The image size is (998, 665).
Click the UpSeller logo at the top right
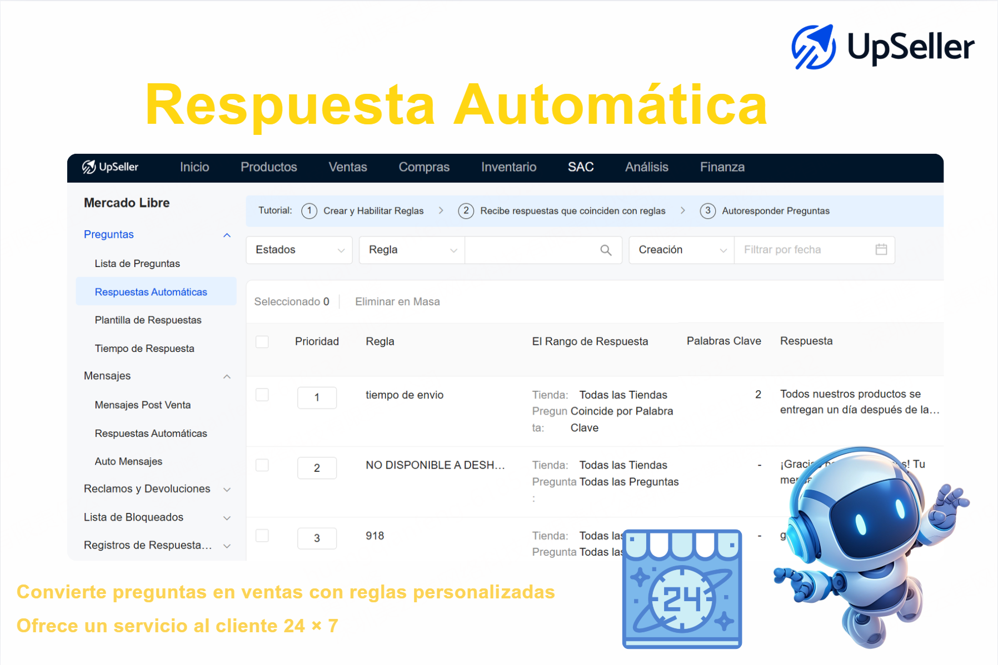[882, 47]
